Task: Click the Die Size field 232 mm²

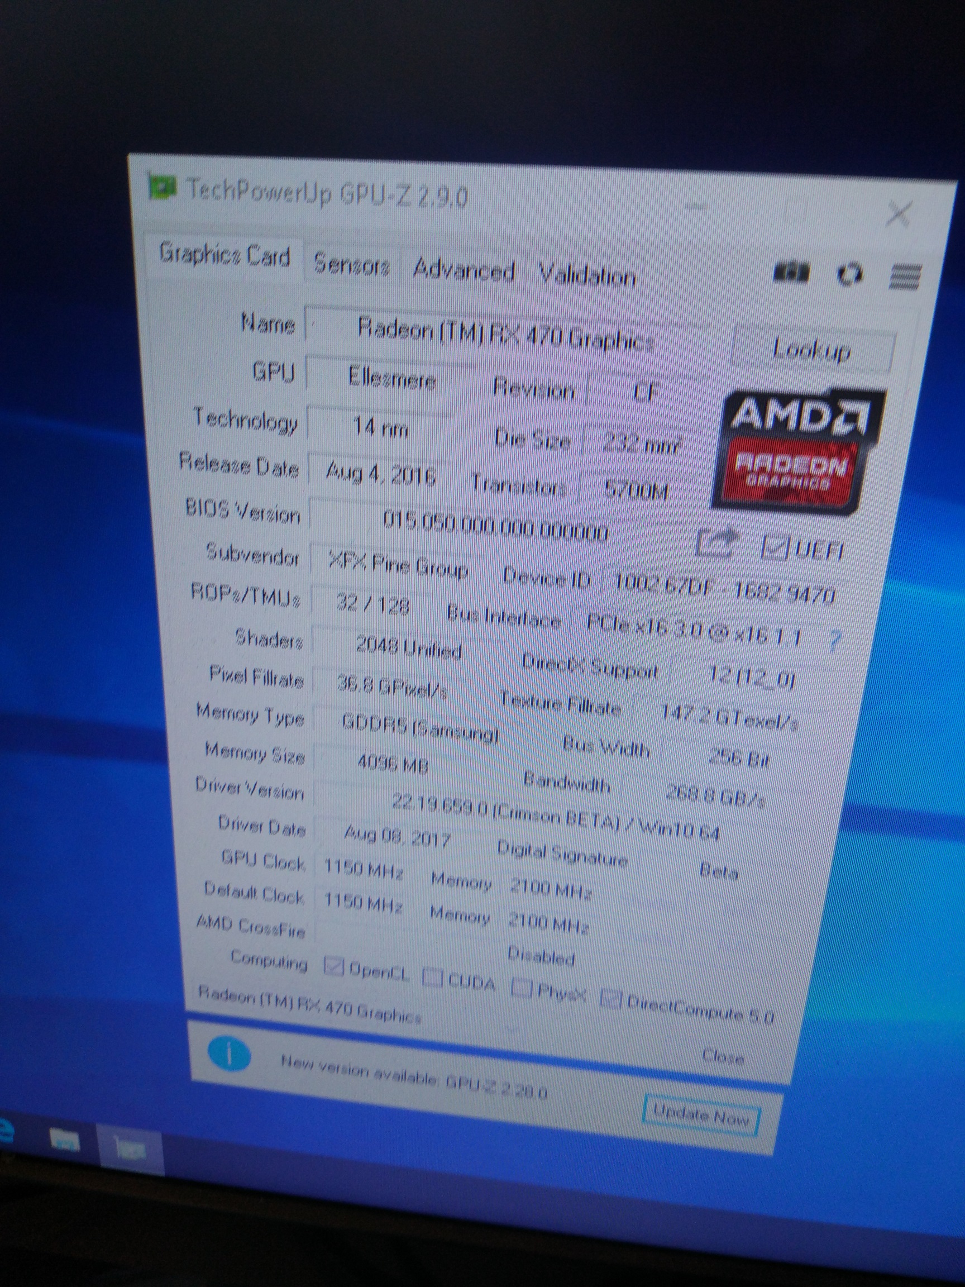Action: coord(640,445)
